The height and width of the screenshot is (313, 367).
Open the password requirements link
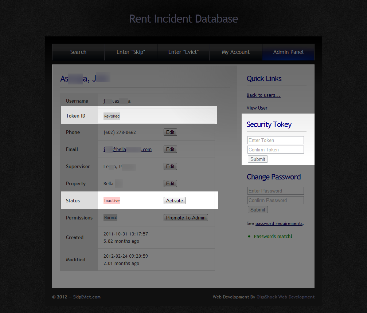pos(279,223)
